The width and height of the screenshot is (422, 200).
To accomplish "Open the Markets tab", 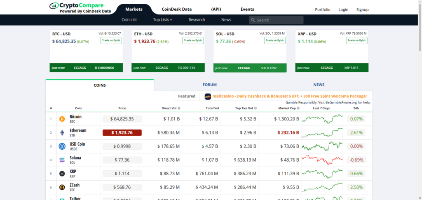I will pyautogui.click(x=134, y=9).
